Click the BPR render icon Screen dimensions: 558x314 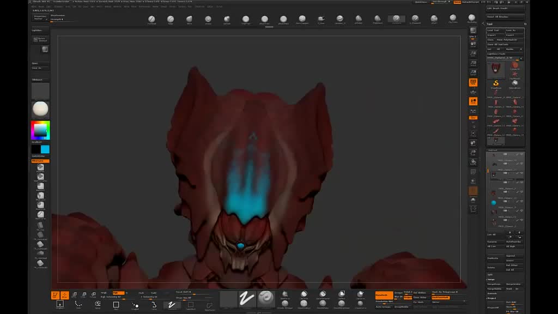[473, 31]
